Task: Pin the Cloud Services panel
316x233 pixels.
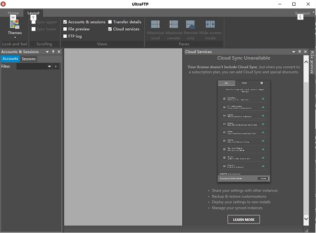Action: coord(300,51)
